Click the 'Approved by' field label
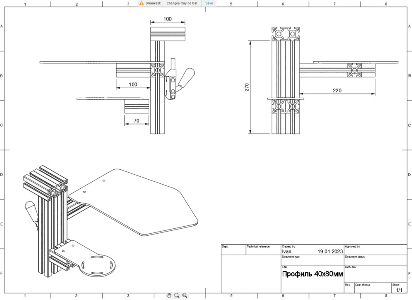Screen dimensions: 412x300 tap(352, 246)
